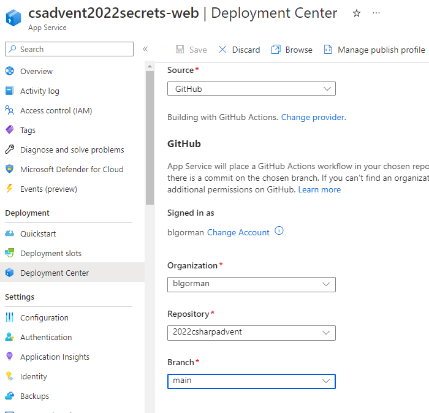The height and width of the screenshot is (413, 429).
Task: Click the Save button
Action: [x=191, y=50]
